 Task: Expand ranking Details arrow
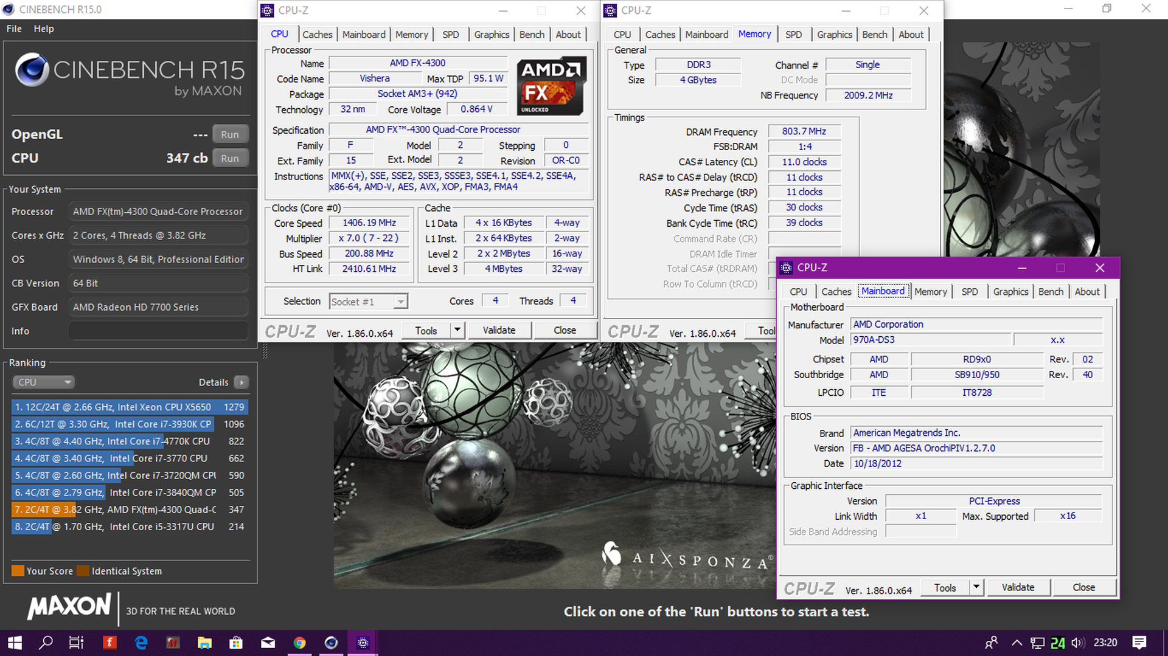[242, 382]
